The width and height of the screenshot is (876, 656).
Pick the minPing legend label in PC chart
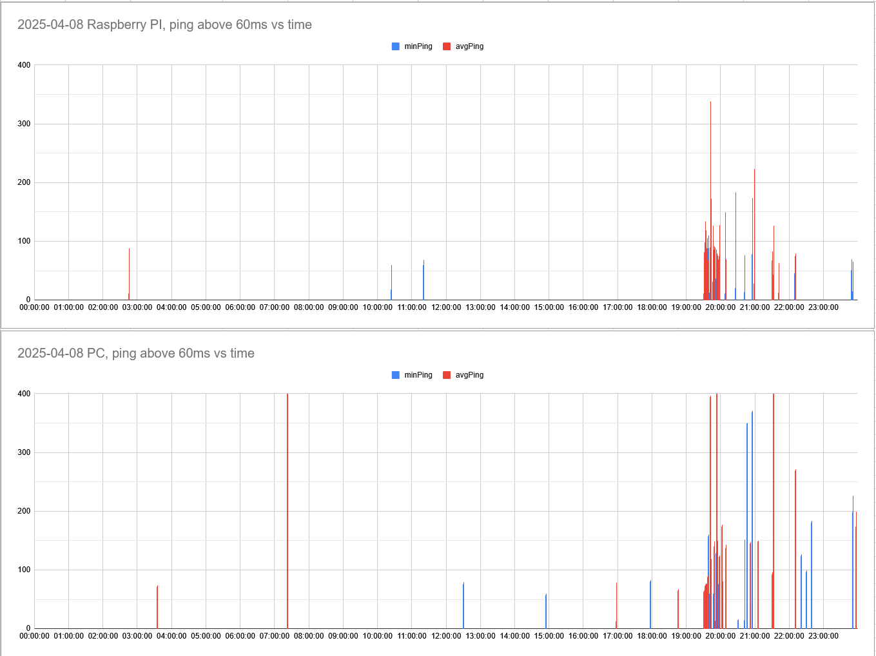pos(418,375)
